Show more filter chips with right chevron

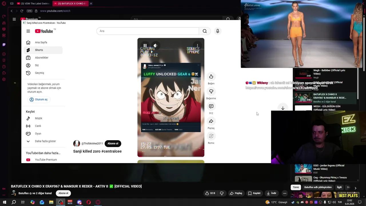click(x=355, y=188)
